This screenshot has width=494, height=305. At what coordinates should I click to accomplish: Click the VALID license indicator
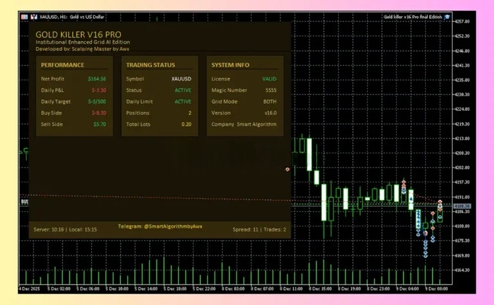click(x=270, y=79)
